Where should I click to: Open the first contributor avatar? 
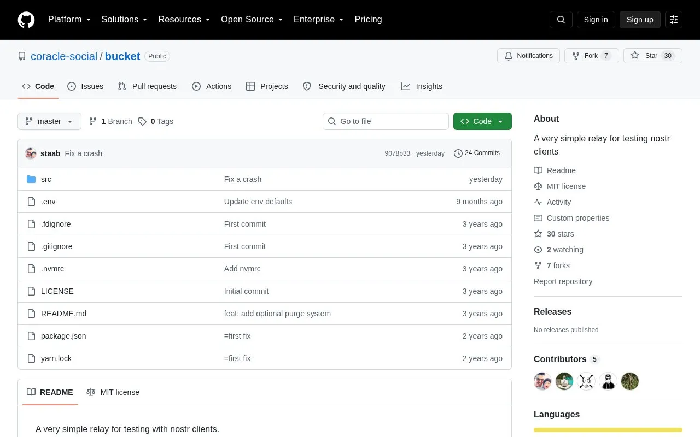(542, 381)
